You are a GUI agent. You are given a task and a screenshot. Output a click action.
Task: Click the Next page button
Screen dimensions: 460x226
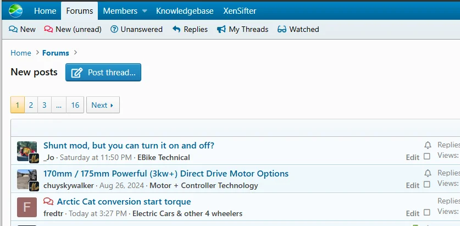103,105
